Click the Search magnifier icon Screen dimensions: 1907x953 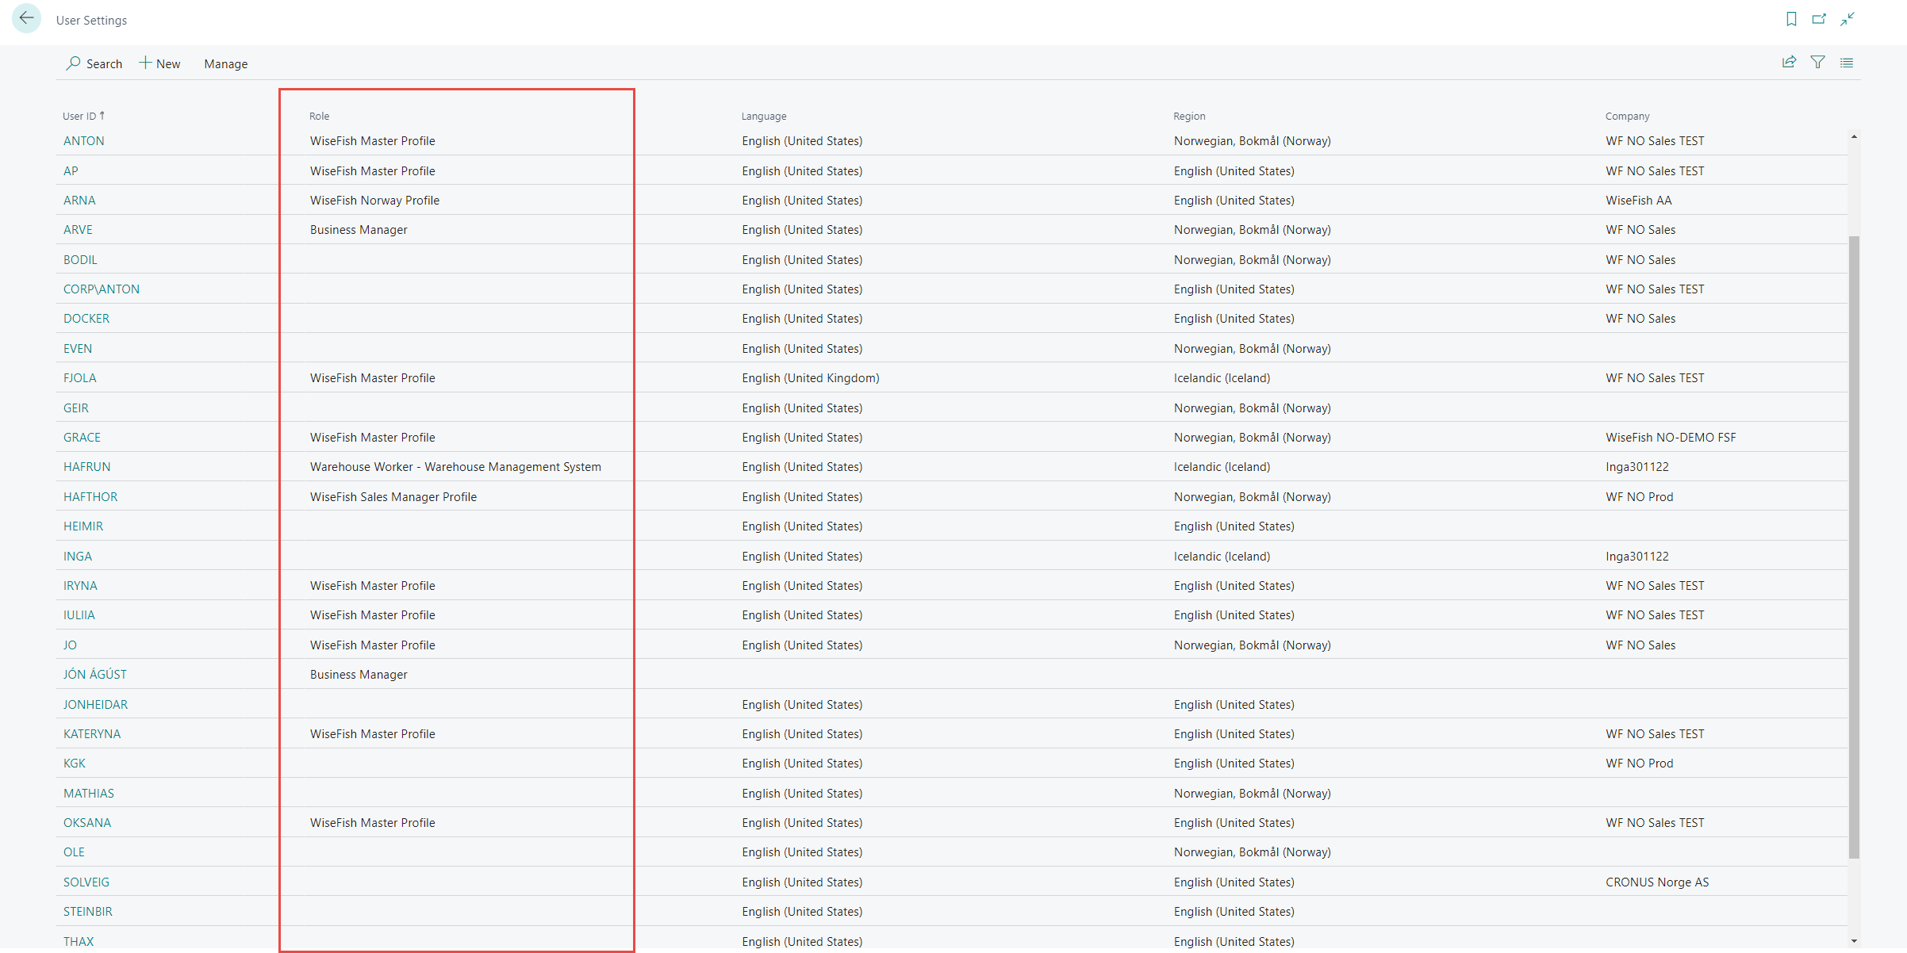[73, 63]
